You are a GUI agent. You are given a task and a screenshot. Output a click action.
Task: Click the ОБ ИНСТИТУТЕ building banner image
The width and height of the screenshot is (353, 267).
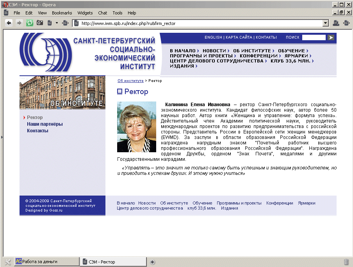pyautogui.click(x=62, y=93)
